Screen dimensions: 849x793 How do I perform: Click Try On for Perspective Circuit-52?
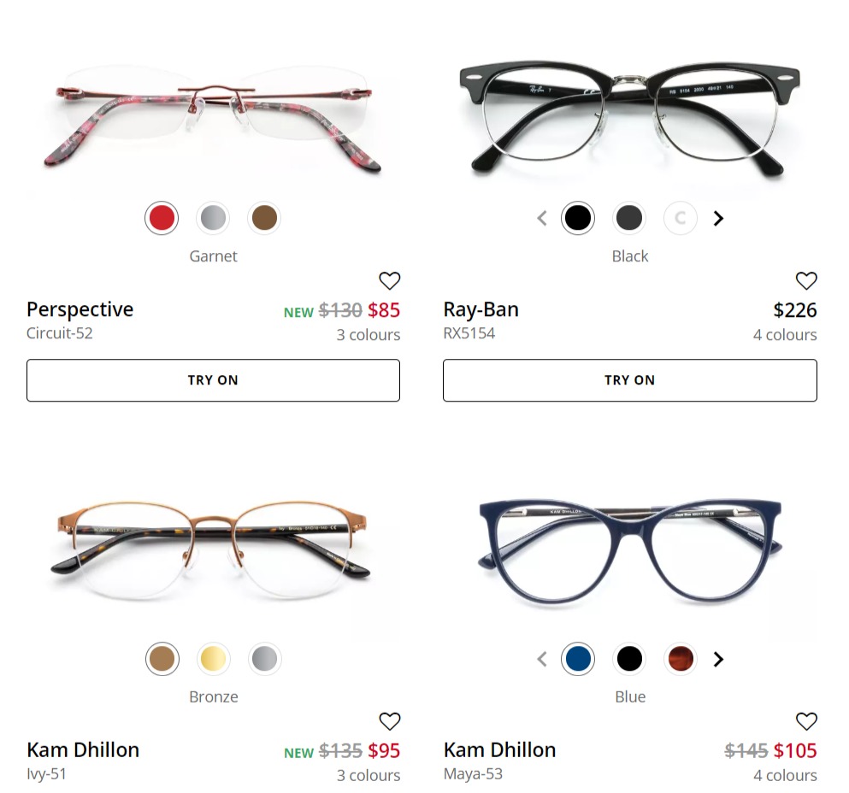(214, 380)
